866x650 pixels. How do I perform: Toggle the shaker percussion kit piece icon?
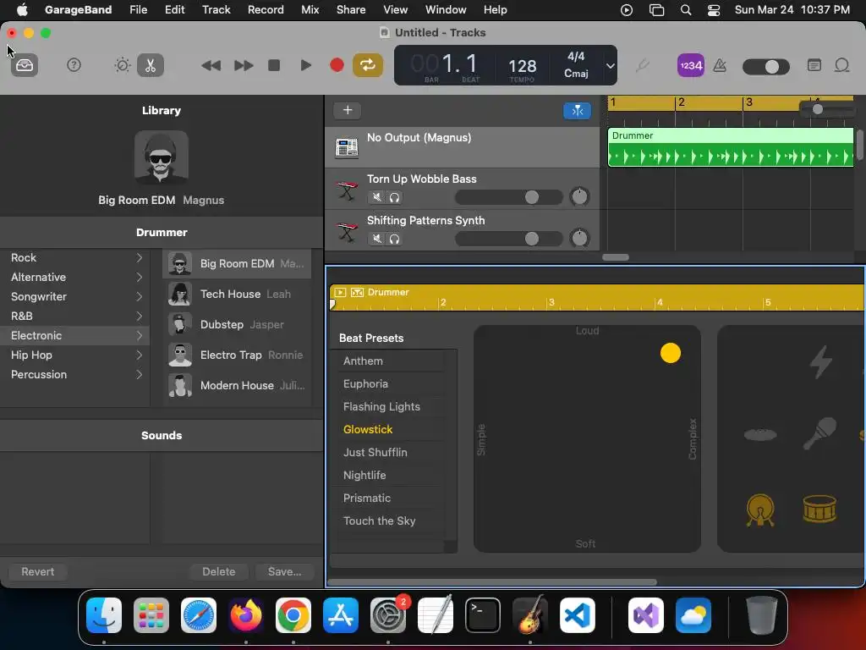pos(819,433)
